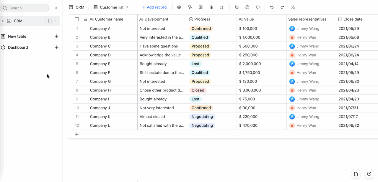Open Dashboard in the sidebar
This screenshot has height=182, width=378.
point(18,47)
